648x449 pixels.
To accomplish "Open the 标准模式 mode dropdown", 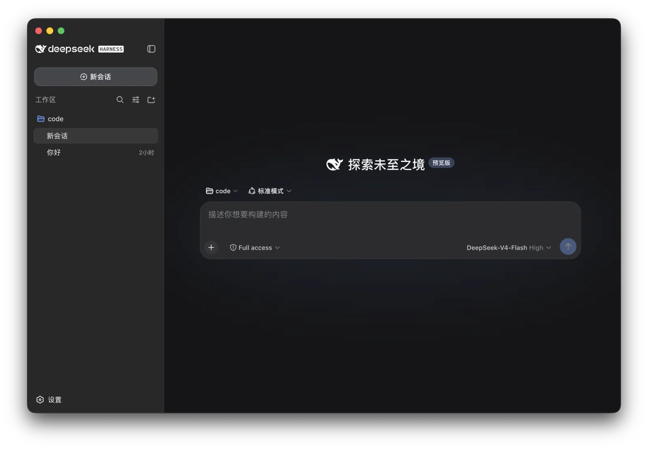I will click(270, 191).
